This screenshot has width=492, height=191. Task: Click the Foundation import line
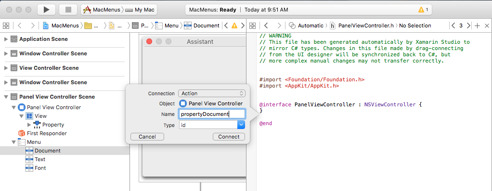point(312,80)
